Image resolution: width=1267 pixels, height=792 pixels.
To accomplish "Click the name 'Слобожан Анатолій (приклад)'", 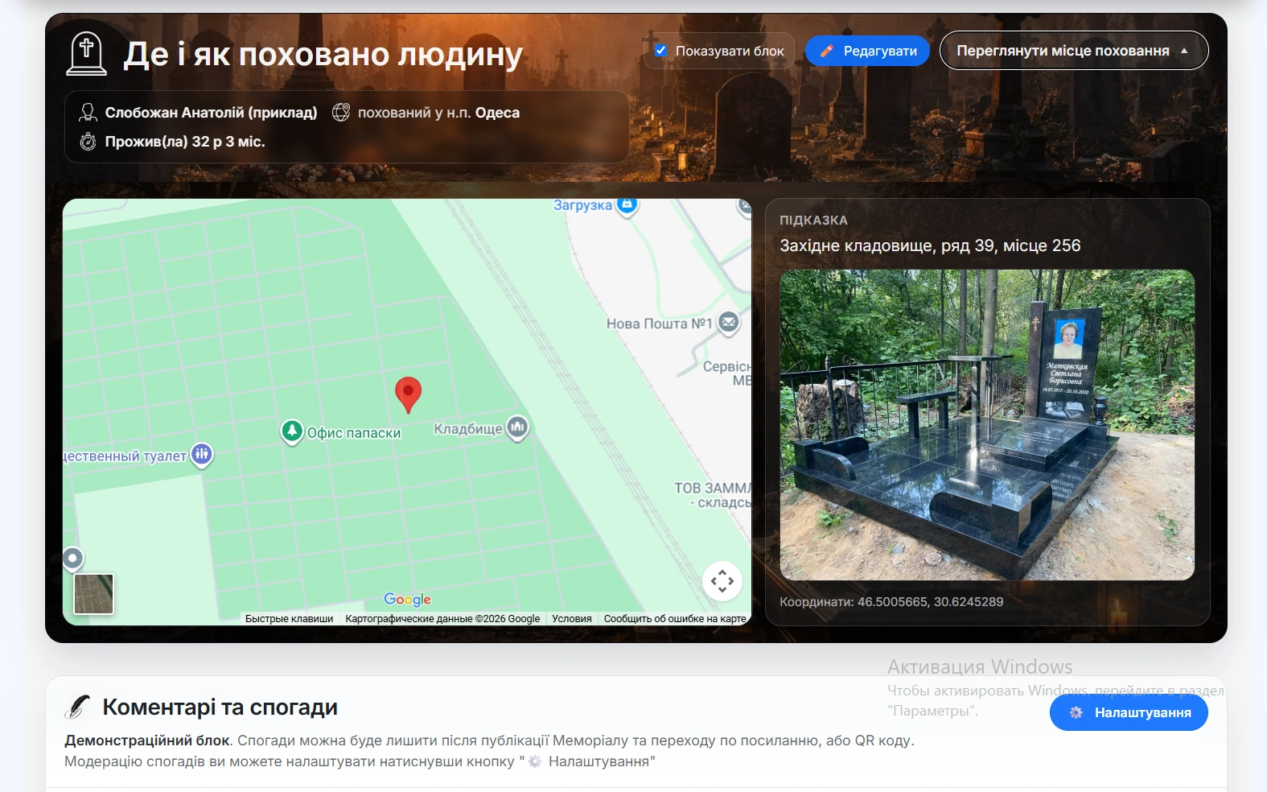I will pyautogui.click(x=211, y=113).
